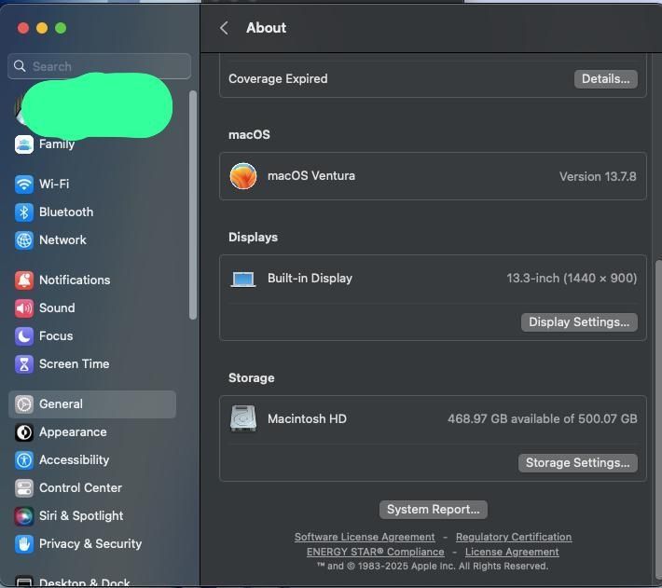Click the Wi-Fi icon in sidebar
This screenshot has height=588, width=662.
[24, 185]
